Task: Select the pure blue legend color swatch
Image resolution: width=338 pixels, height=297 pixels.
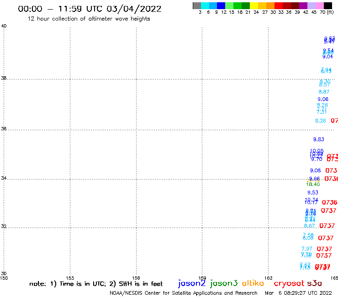Action: pyautogui.click(x=221, y=5)
